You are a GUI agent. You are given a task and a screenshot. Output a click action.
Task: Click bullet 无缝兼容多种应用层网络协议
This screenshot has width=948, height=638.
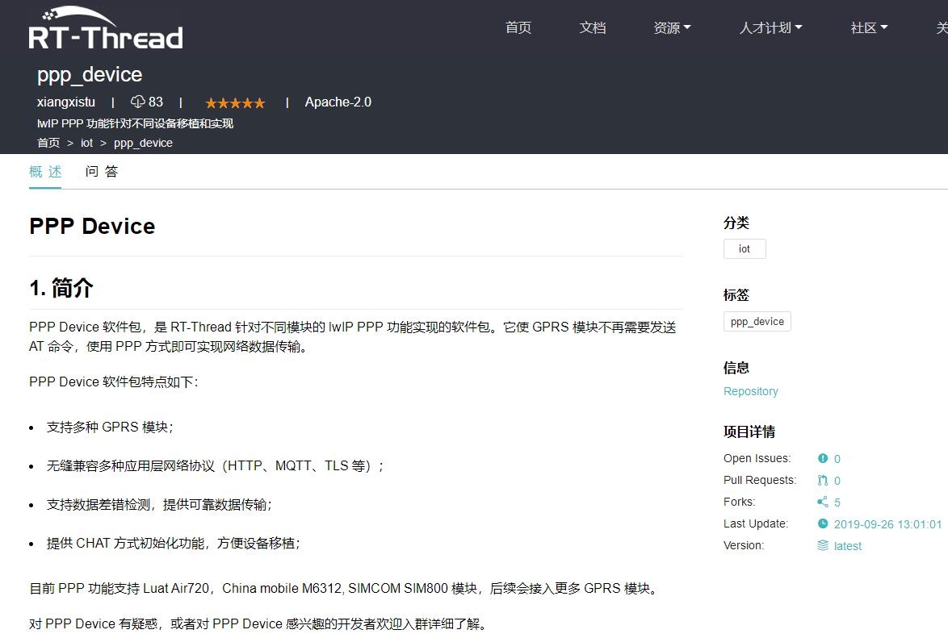click(x=216, y=466)
